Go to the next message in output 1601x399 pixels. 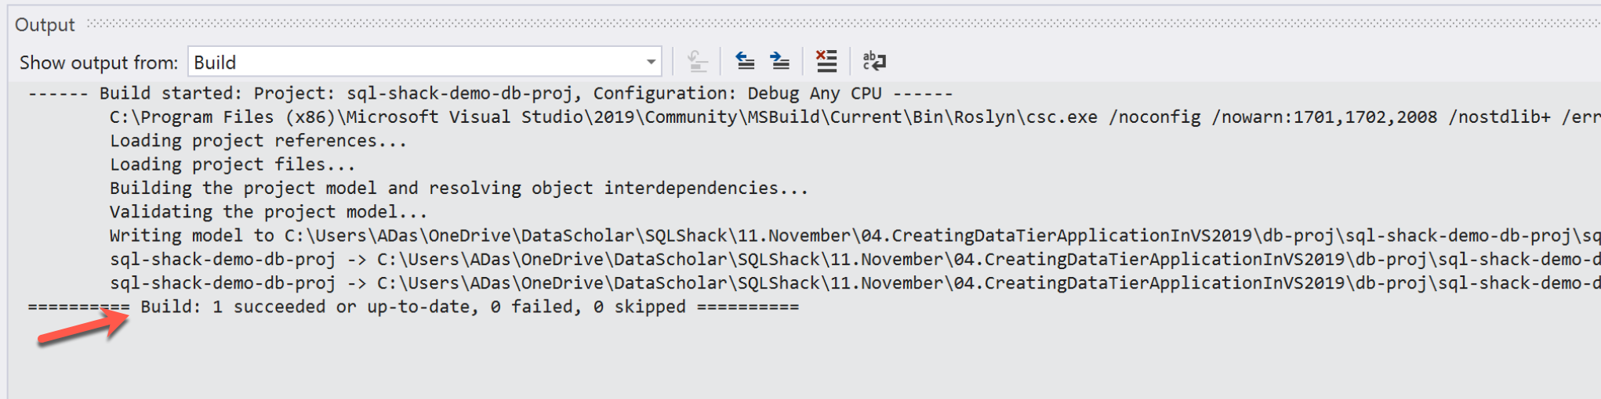coord(779,61)
